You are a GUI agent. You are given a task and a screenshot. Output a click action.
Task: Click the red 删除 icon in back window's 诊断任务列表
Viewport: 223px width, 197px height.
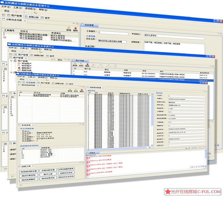pos(76,28)
